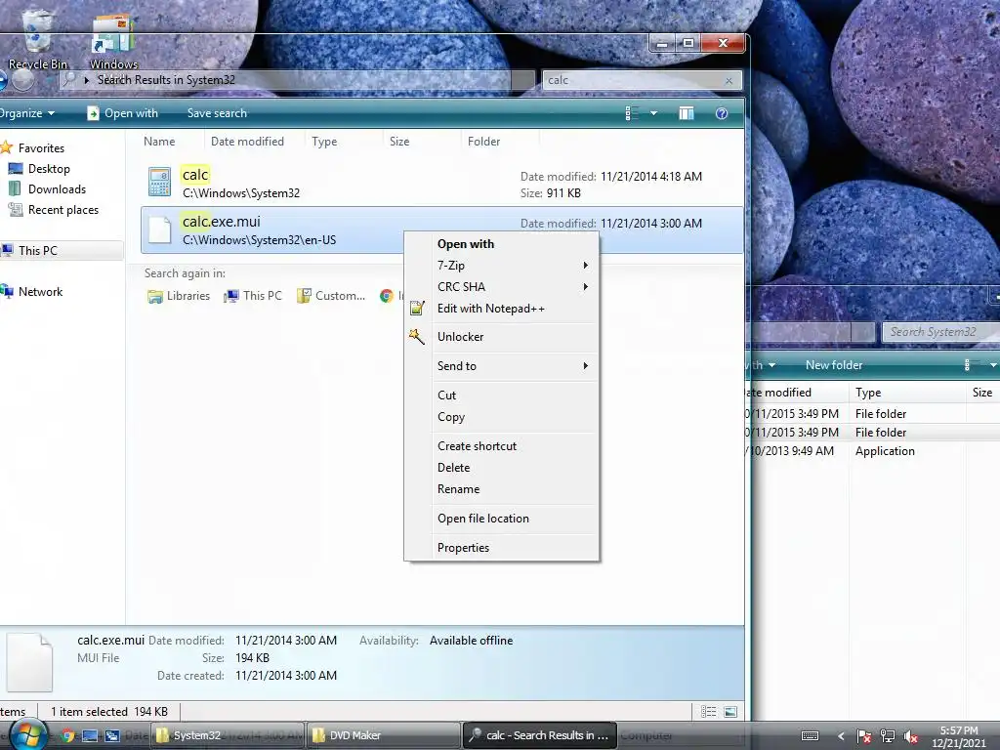Select the calc search result row

click(x=441, y=183)
